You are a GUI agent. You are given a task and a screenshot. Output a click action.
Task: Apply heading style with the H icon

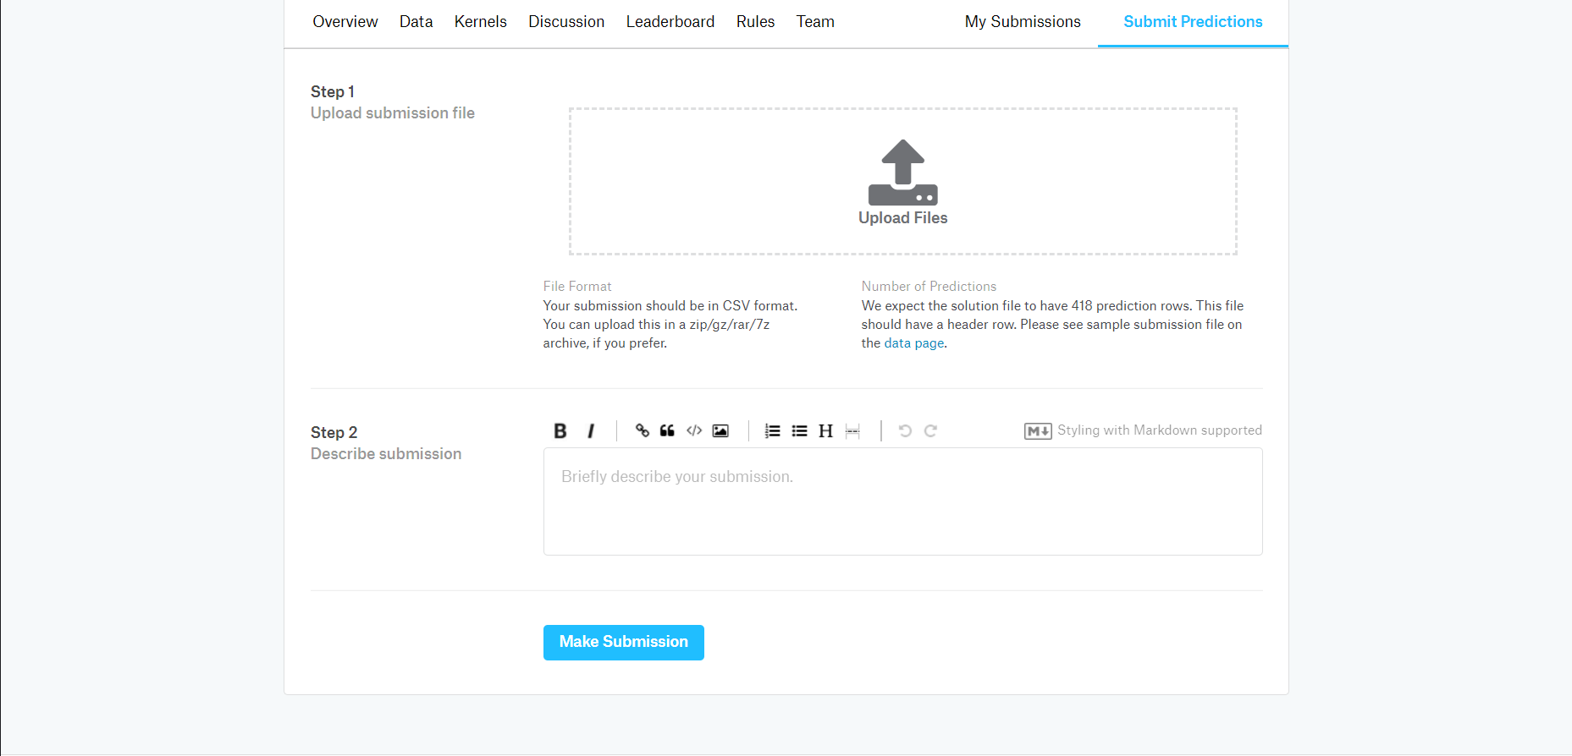(825, 430)
